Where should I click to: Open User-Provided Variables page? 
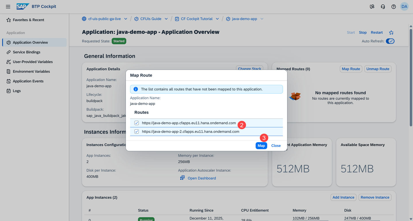pos(34,62)
